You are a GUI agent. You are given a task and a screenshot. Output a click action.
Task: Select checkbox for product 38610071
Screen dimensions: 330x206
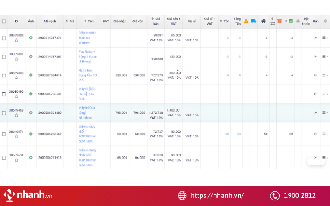(4, 134)
